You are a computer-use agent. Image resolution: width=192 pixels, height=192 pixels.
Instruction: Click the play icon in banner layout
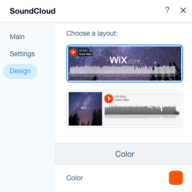pos(73,52)
